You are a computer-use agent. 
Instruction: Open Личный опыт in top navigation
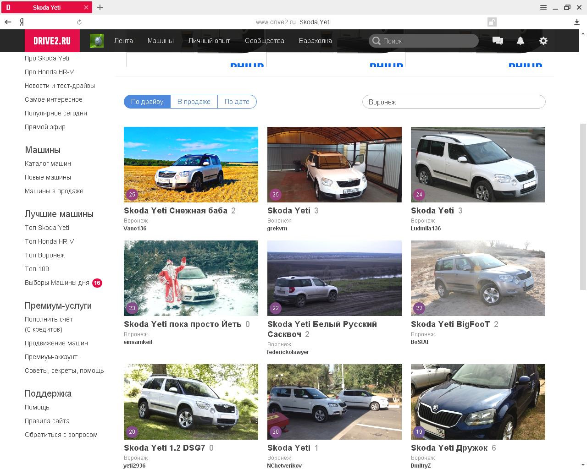click(209, 41)
